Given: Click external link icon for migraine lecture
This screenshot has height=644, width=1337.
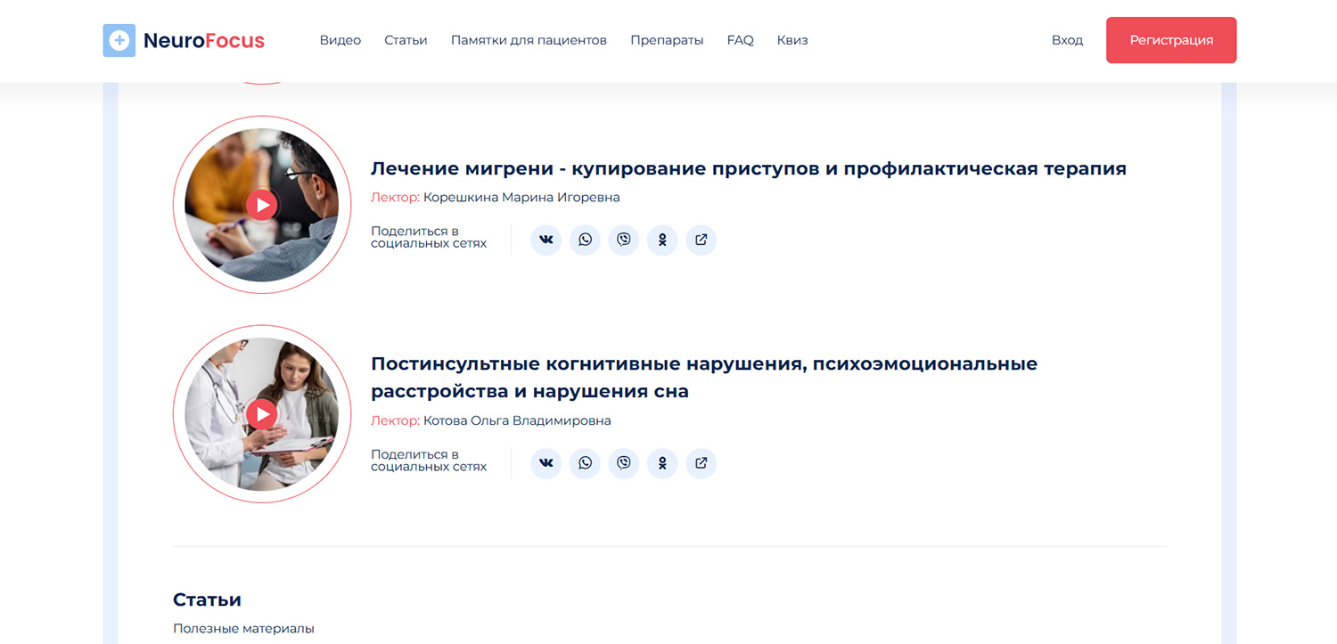Looking at the screenshot, I should point(701,240).
